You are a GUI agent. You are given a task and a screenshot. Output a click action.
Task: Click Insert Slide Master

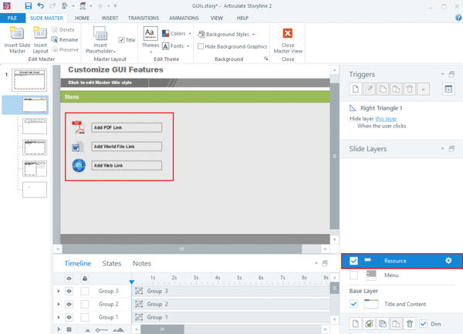tap(17, 40)
